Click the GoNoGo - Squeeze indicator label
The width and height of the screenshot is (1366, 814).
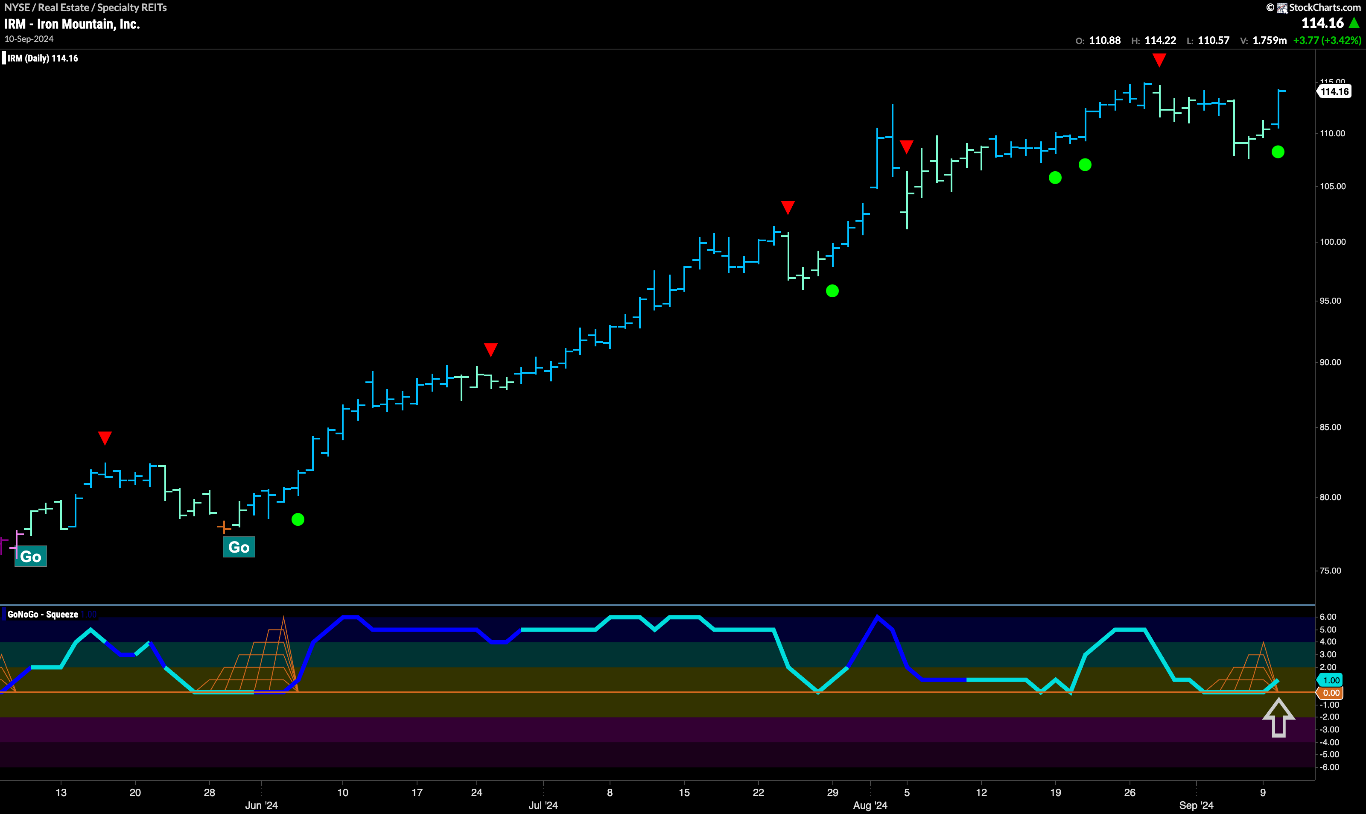tap(43, 614)
